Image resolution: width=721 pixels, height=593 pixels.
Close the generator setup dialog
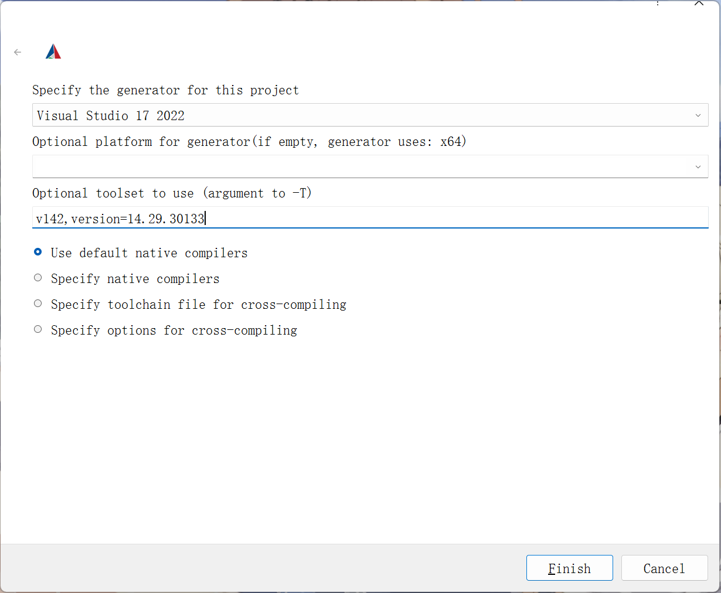coord(698,4)
